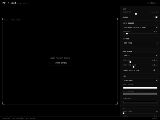Open the Tone dropdown showing Monochrome
This screenshot has height=120, width=160.
(140, 80)
